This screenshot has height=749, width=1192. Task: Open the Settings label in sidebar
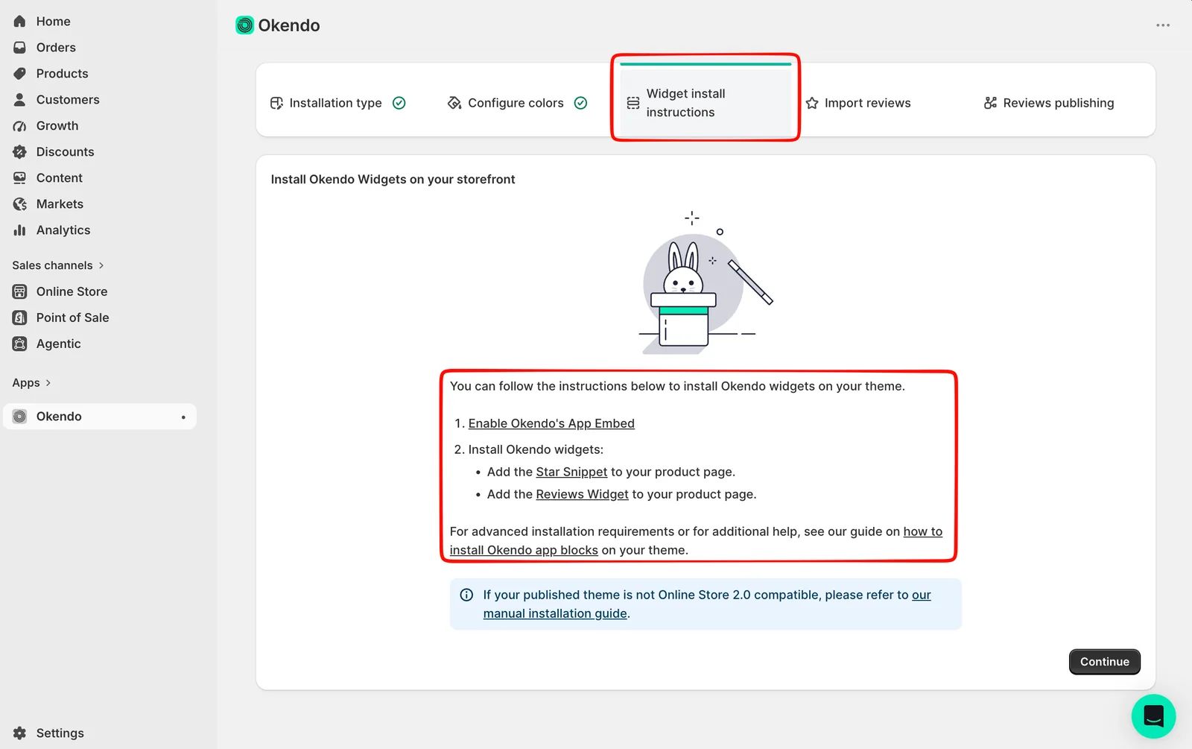pyautogui.click(x=60, y=733)
